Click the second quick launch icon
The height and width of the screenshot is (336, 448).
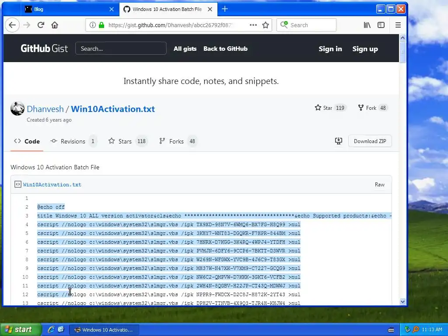pos(61,329)
